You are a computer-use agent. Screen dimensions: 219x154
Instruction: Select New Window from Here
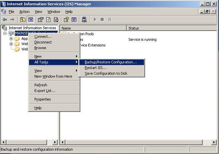click(x=53, y=76)
